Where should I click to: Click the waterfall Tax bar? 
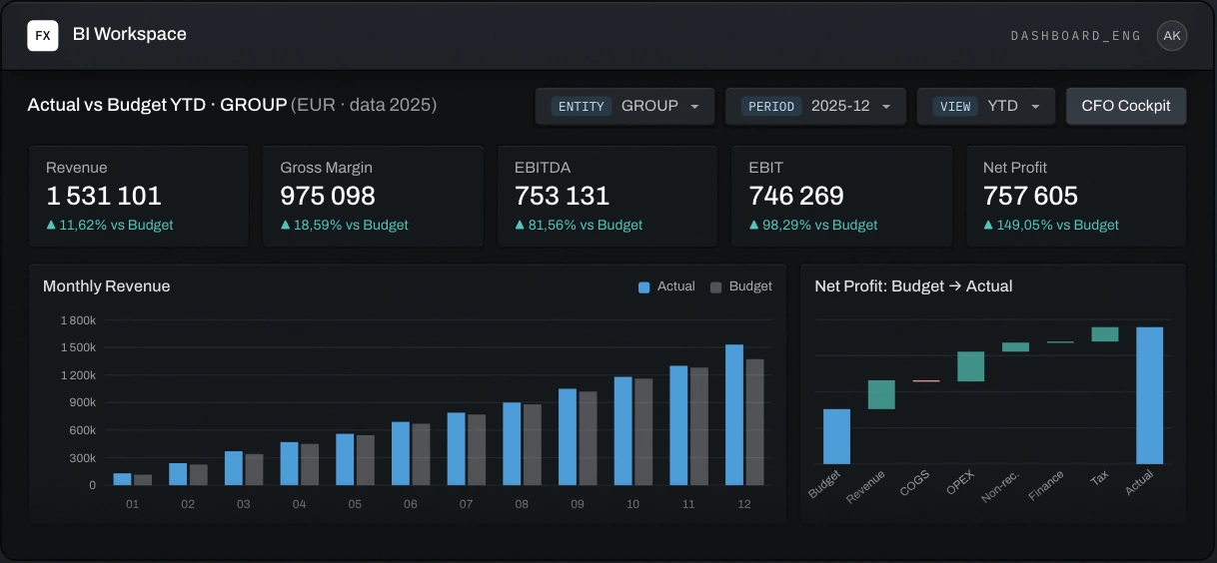point(1105,334)
